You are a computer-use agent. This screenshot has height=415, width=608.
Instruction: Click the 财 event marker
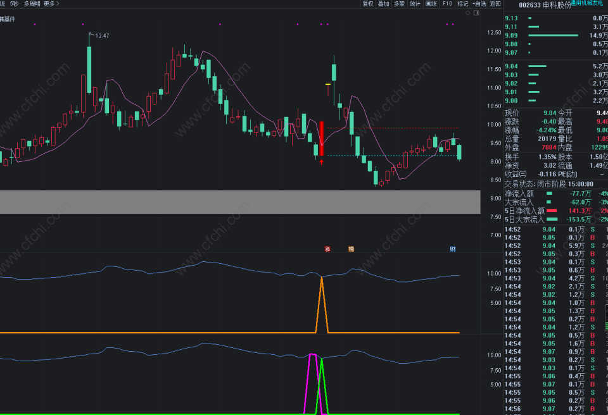(453, 249)
